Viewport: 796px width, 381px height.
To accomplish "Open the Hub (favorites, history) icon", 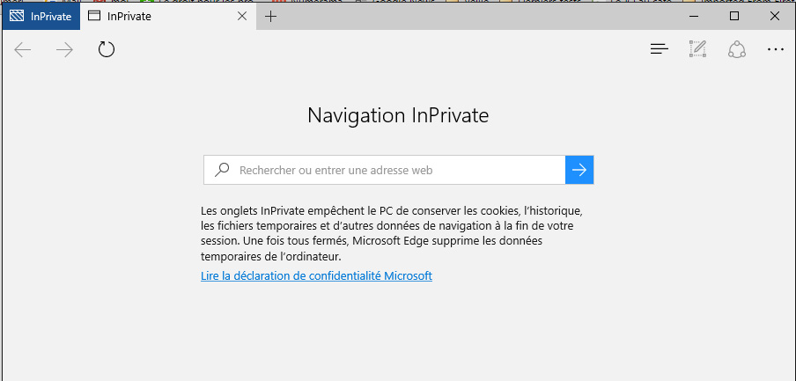I will click(x=659, y=49).
